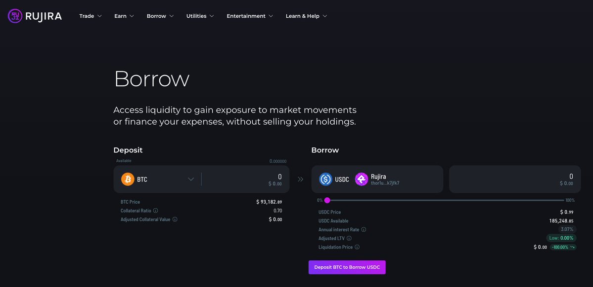Open the Entertainment menu
593x287 pixels.
[x=250, y=16]
